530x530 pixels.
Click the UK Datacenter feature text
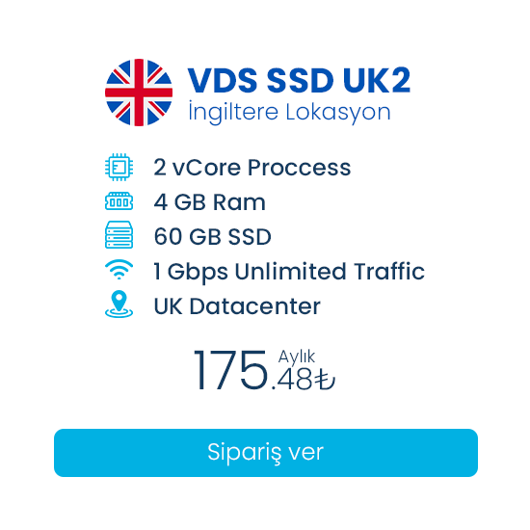[237, 306]
